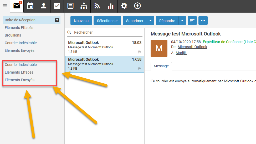The height and width of the screenshot is (144, 256).
Task: Select the Message tab
Action: [161, 66]
